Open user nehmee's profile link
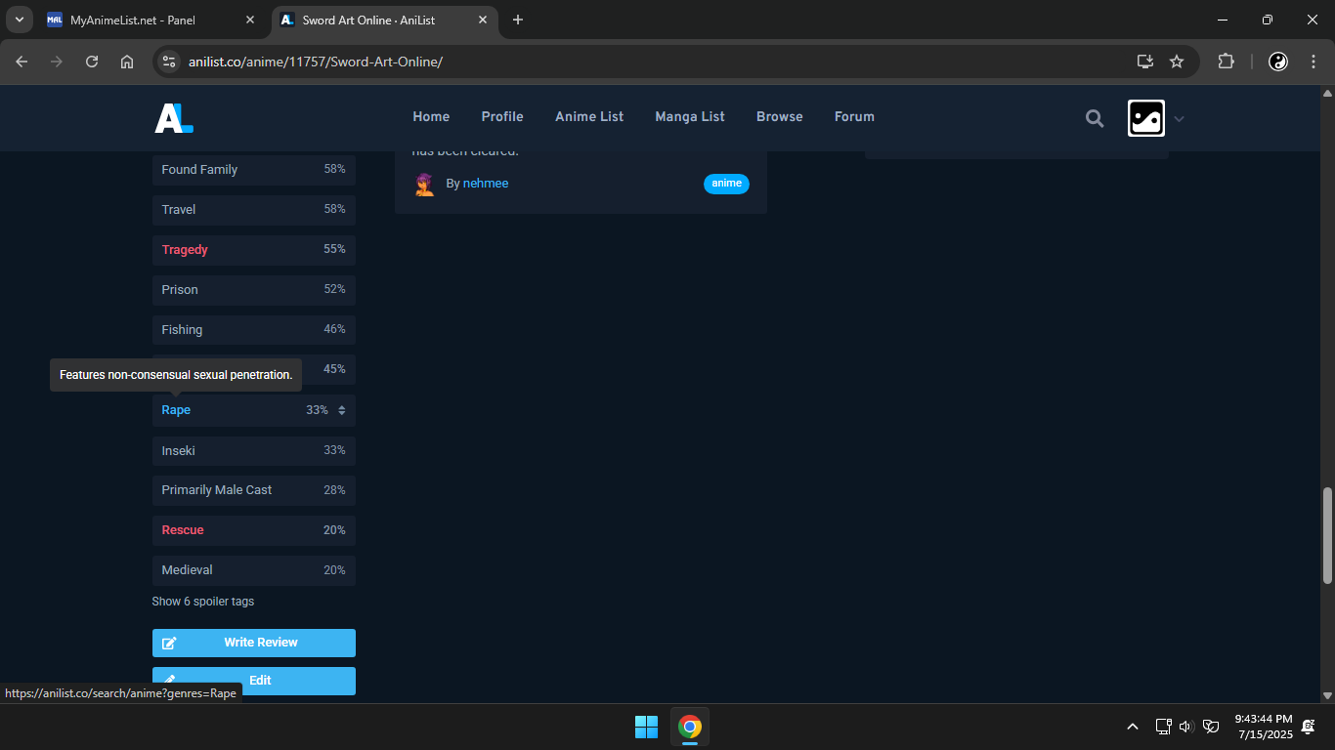 pos(486,184)
